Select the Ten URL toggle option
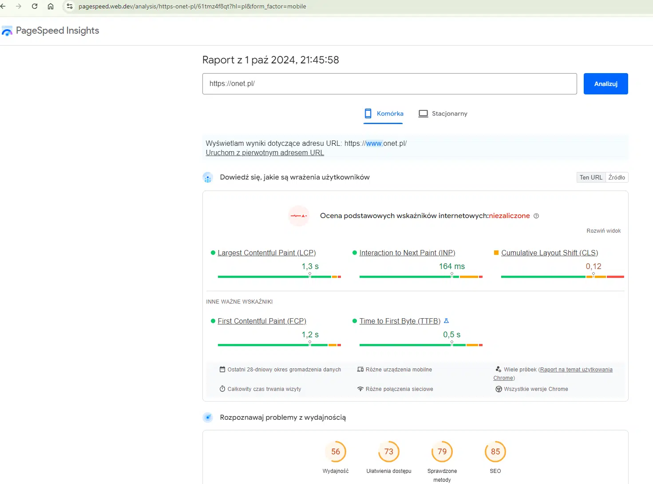The height and width of the screenshot is (484, 653). [591, 177]
